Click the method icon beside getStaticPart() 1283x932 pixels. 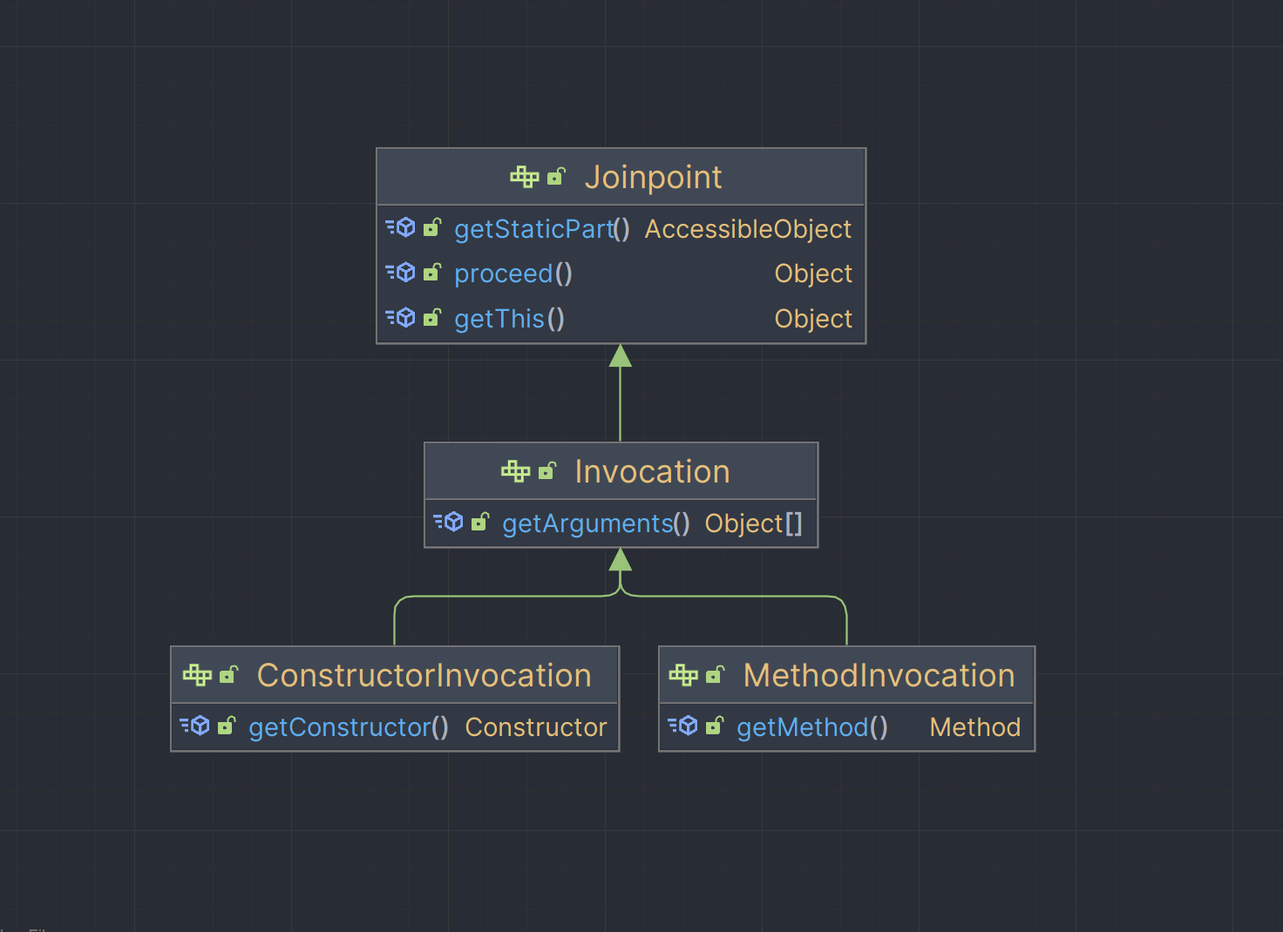click(x=402, y=228)
